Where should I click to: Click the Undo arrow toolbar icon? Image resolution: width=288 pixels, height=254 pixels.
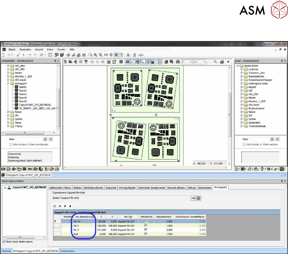(x=30, y=55)
